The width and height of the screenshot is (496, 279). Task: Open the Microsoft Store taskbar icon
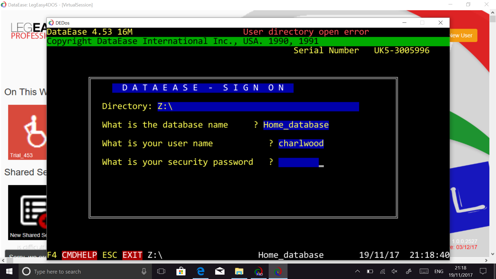click(x=181, y=272)
